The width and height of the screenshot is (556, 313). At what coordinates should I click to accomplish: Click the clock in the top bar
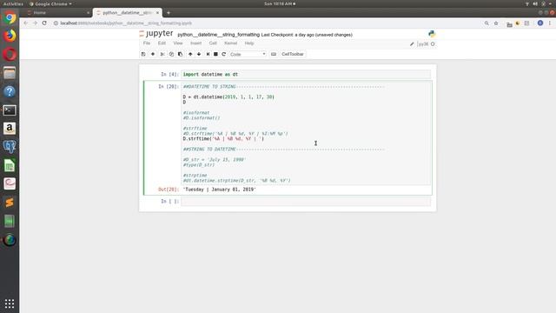[280, 3]
